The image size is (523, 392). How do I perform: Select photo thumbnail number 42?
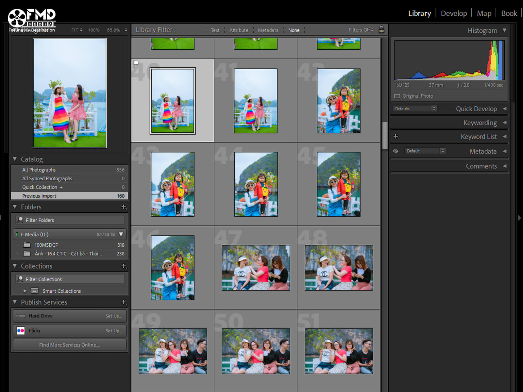pos(339,101)
